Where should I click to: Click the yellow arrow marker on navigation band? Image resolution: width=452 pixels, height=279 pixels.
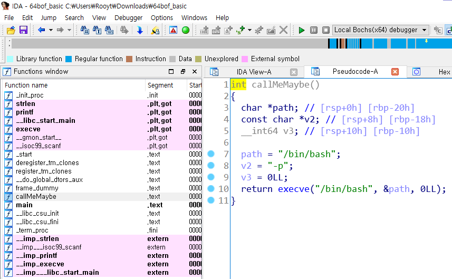(x=426, y=41)
